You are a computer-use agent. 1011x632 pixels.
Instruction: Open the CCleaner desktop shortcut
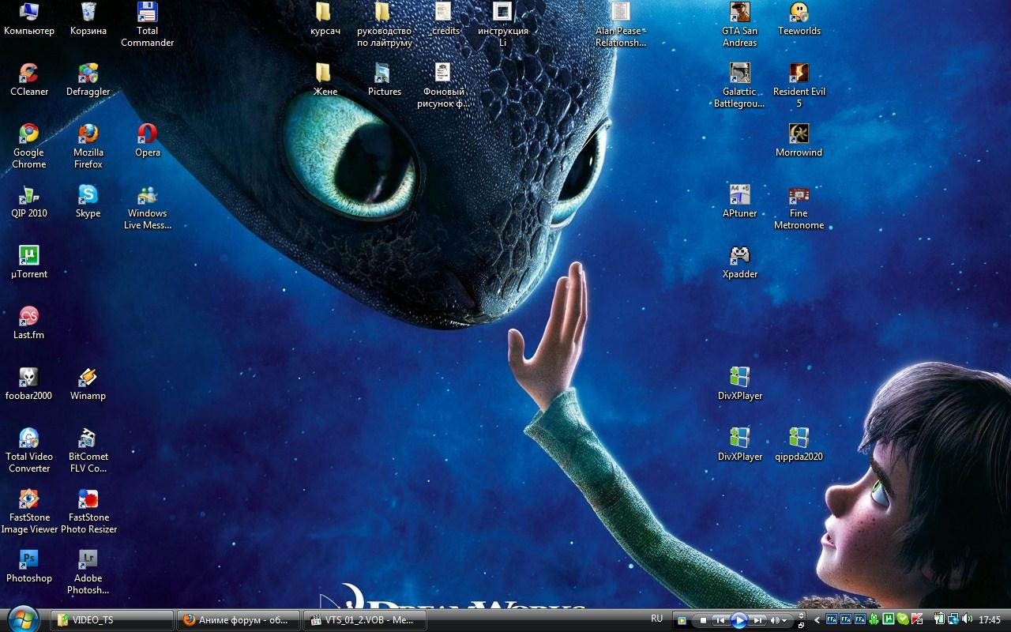(28, 74)
